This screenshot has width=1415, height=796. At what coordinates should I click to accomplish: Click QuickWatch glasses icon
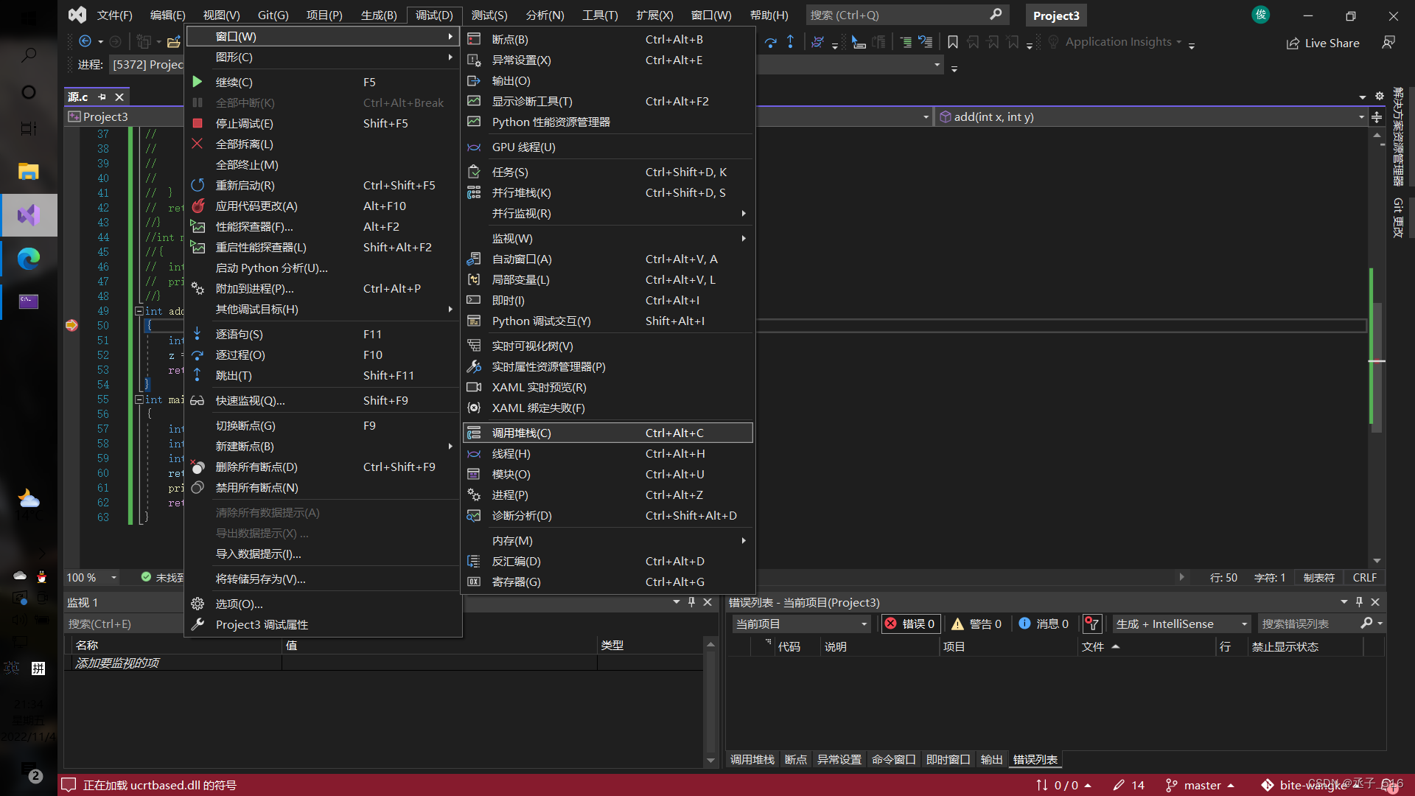point(197,400)
